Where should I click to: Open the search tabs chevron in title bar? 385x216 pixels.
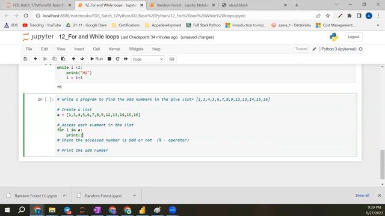[x=336, y=5]
